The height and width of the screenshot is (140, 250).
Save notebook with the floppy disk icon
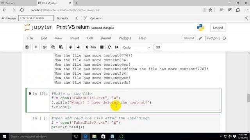point(27,47)
